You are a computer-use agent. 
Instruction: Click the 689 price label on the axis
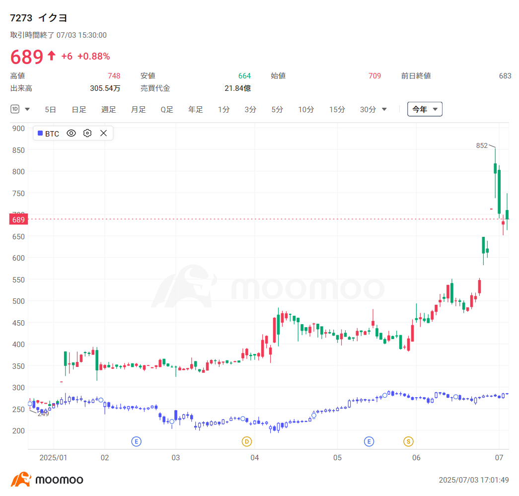18,219
